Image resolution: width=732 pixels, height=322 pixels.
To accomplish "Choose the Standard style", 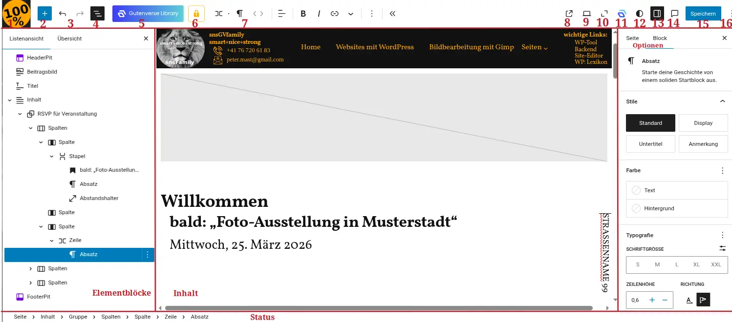I will pyautogui.click(x=650, y=123).
